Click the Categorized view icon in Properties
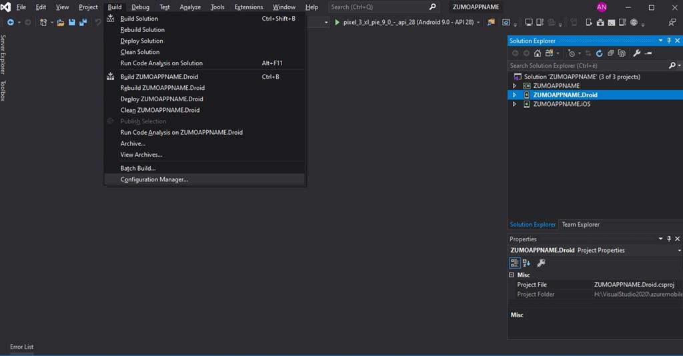This screenshot has height=356, width=683. click(x=514, y=263)
